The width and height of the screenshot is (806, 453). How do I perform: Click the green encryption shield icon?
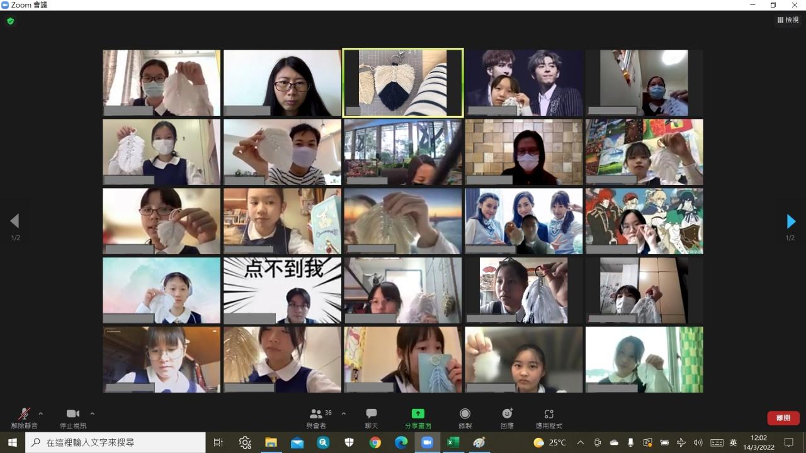click(x=10, y=21)
